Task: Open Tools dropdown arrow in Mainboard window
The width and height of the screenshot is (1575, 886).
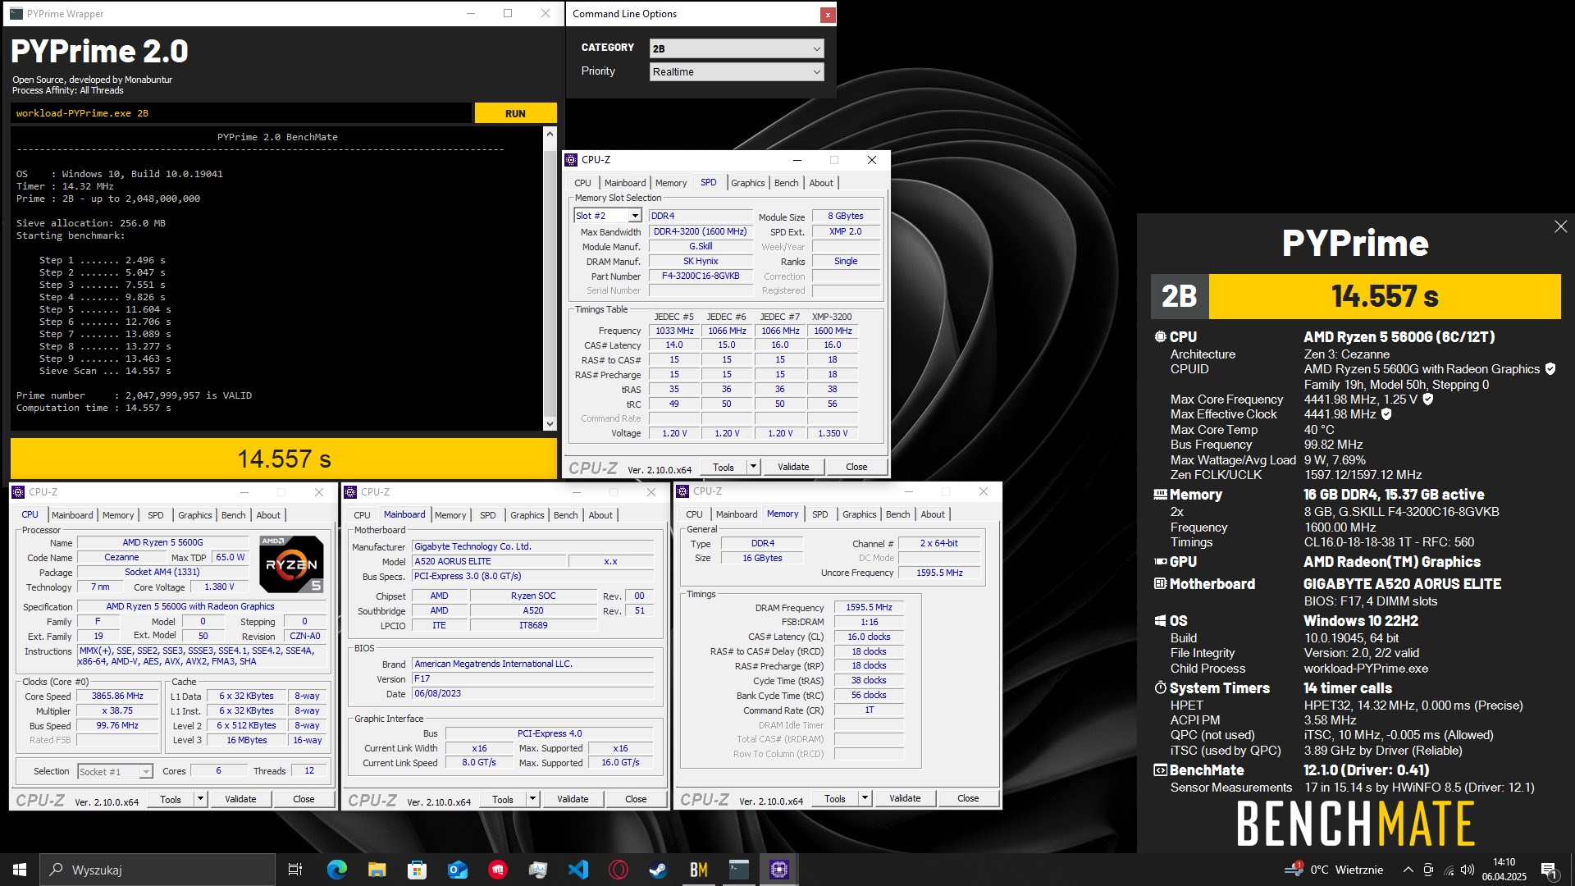Action: pos(532,799)
